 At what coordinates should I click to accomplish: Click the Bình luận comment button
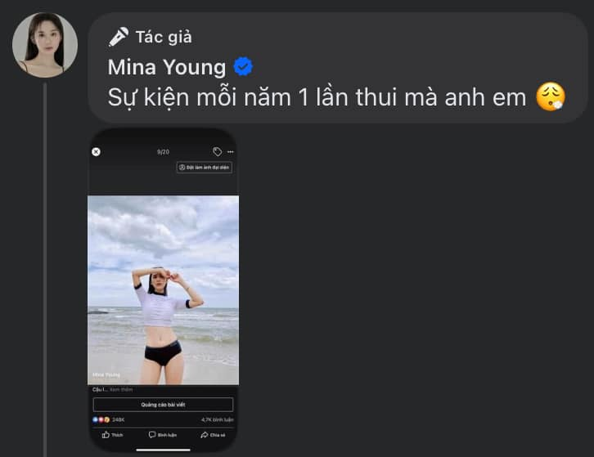(x=163, y=435)
